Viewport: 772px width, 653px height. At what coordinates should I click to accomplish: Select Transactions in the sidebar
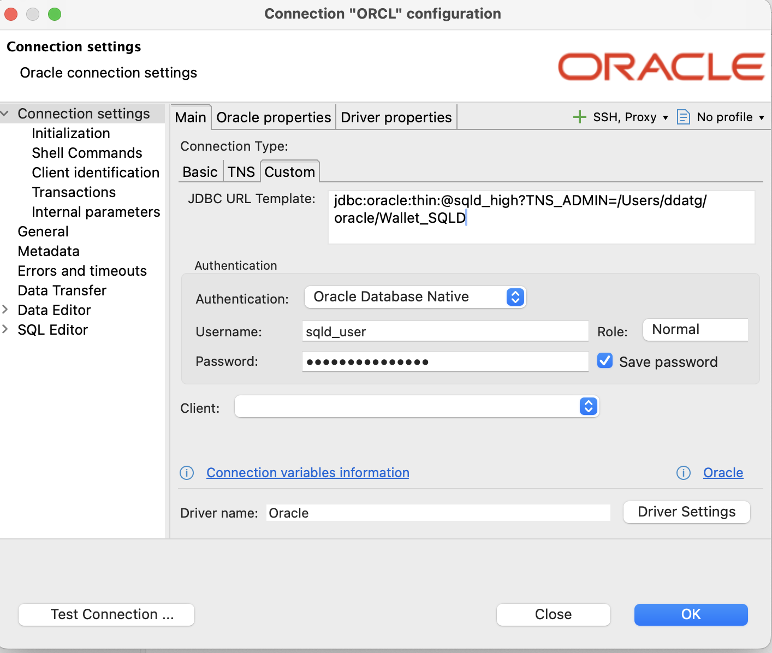point(74,192)
